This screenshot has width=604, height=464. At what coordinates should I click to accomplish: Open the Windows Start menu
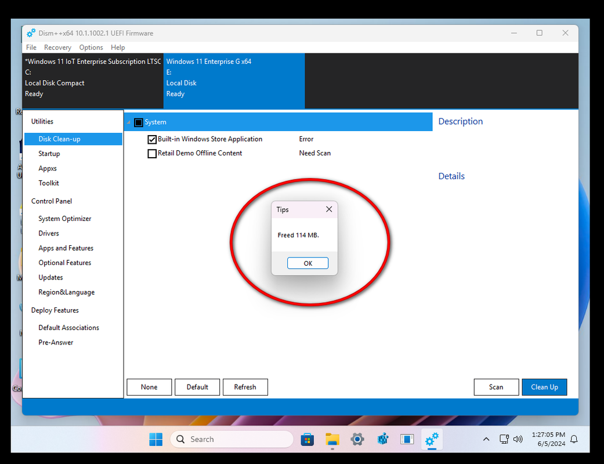tap(155, 440)
